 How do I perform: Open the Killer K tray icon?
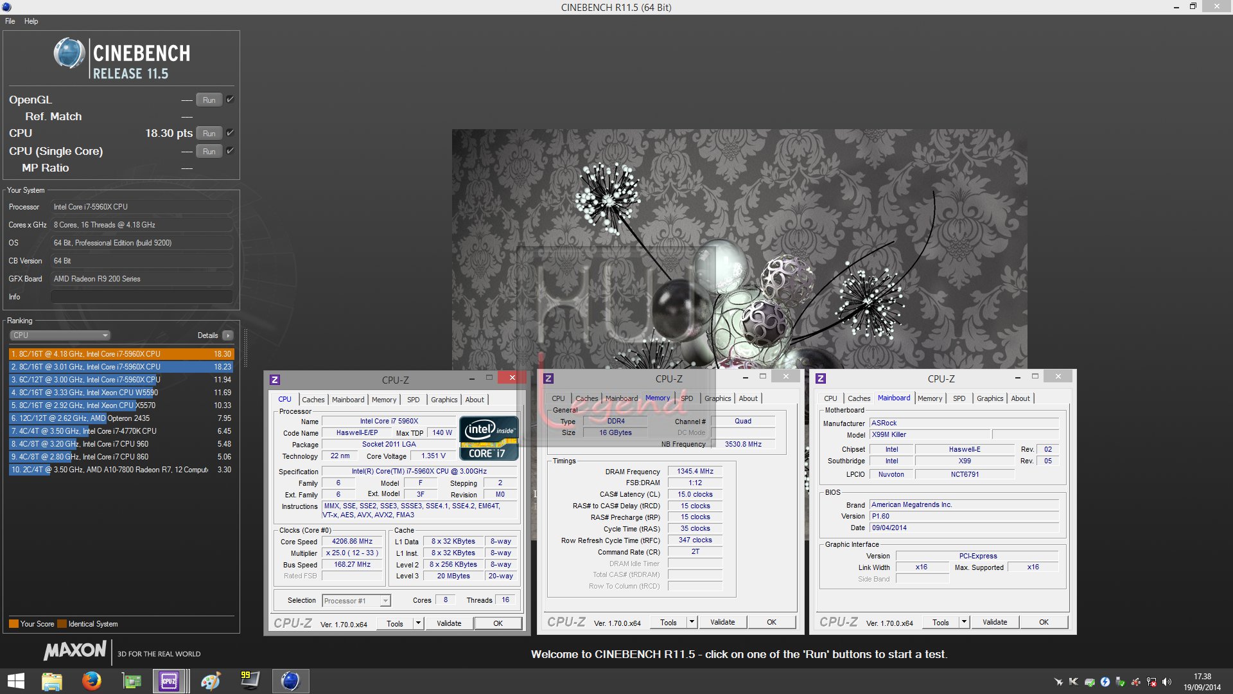click(1074, 682)
